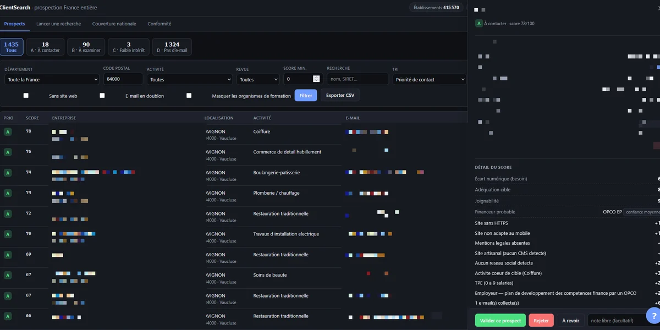Click priority A badge in score 78 row
660x330 pixels.
(8, 132)
